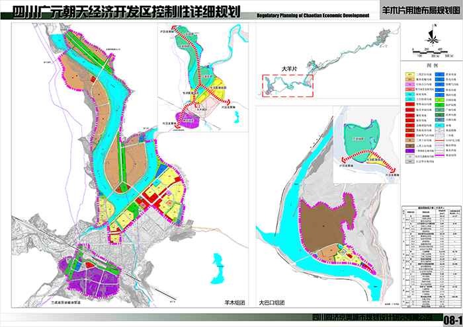Click the 大羊片 label on overview map
Viewport: 463px width, 327px height.
[x=289, y=69]
